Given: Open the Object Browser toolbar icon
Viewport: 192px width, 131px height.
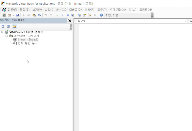Looking at the screenshot, I should pos(90,15).
